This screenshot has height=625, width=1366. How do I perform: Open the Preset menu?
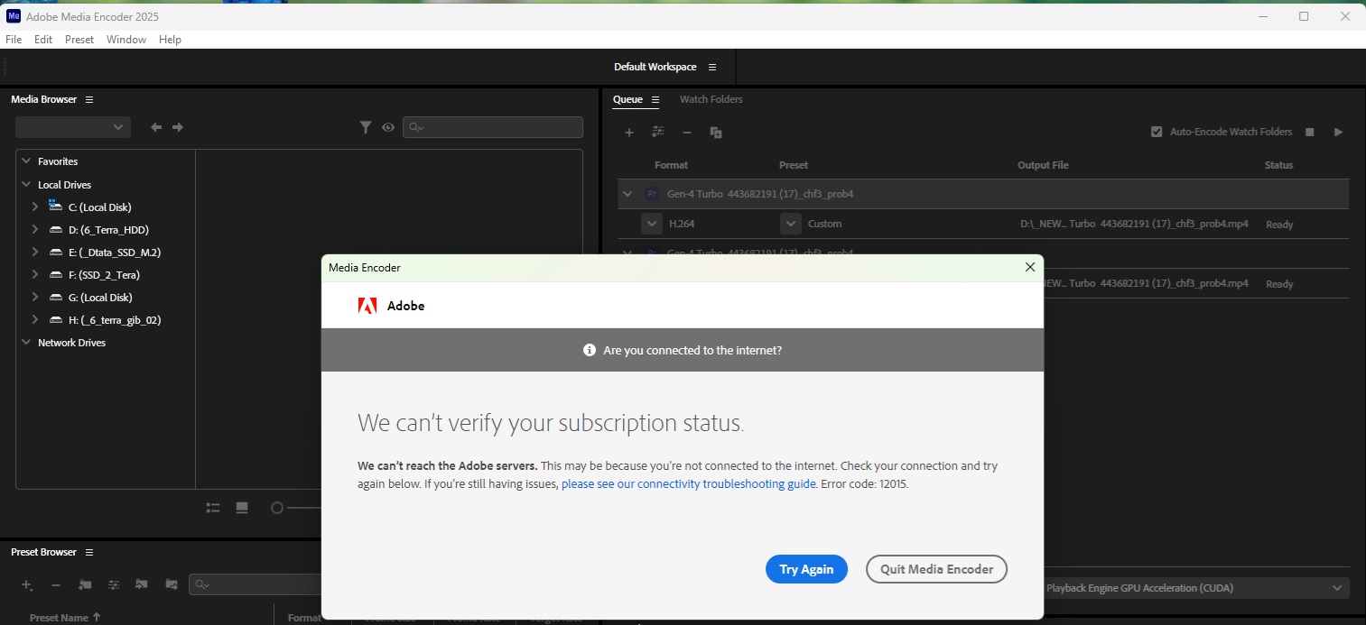(x=79, y=40)
